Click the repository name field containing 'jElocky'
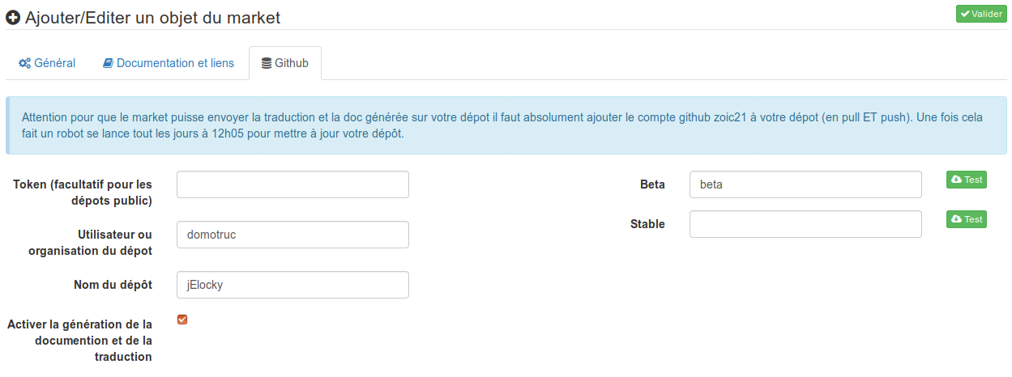Screen dimensions: 1012x377 292,285
